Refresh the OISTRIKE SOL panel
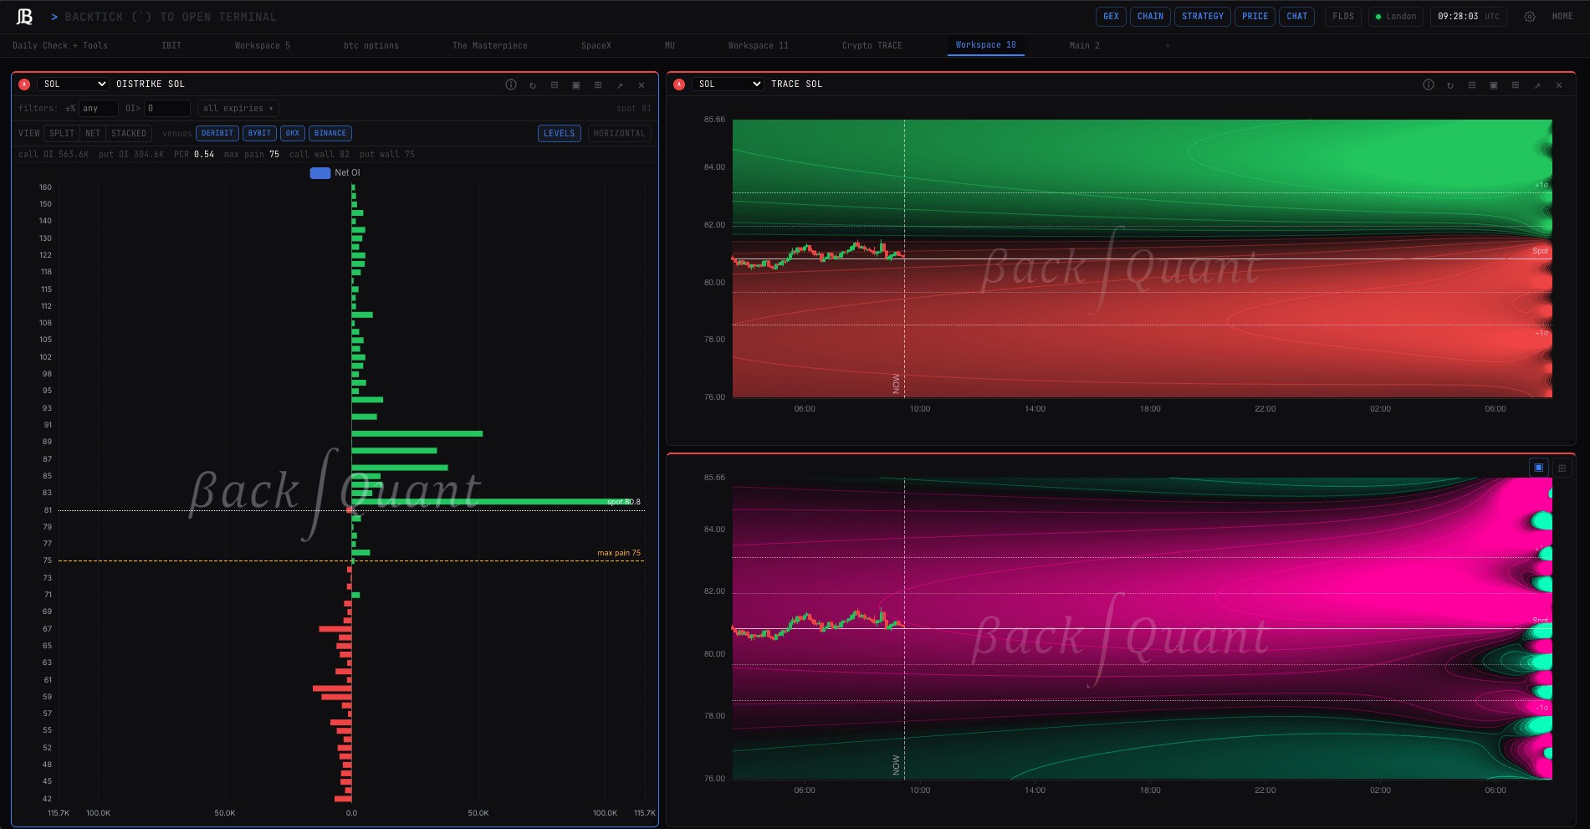The height and width of the screenshot is (829, 1590). pos(533,84)
